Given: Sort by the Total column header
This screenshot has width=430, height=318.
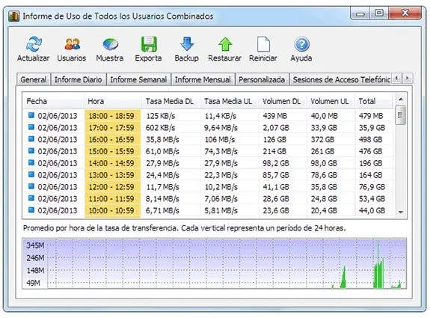Looking at the screenshot, I should [x=367, y=101].
